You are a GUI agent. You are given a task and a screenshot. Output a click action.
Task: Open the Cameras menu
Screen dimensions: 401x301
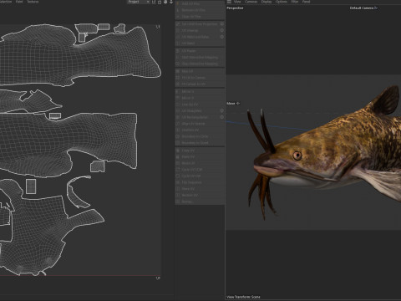point(251,2)
